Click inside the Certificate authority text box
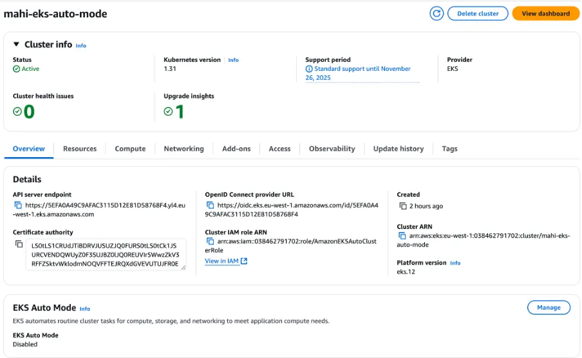The image size is (582, 358). 106,255
